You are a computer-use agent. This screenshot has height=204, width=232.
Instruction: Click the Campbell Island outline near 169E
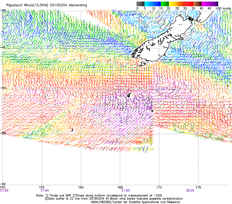(152, 111)
